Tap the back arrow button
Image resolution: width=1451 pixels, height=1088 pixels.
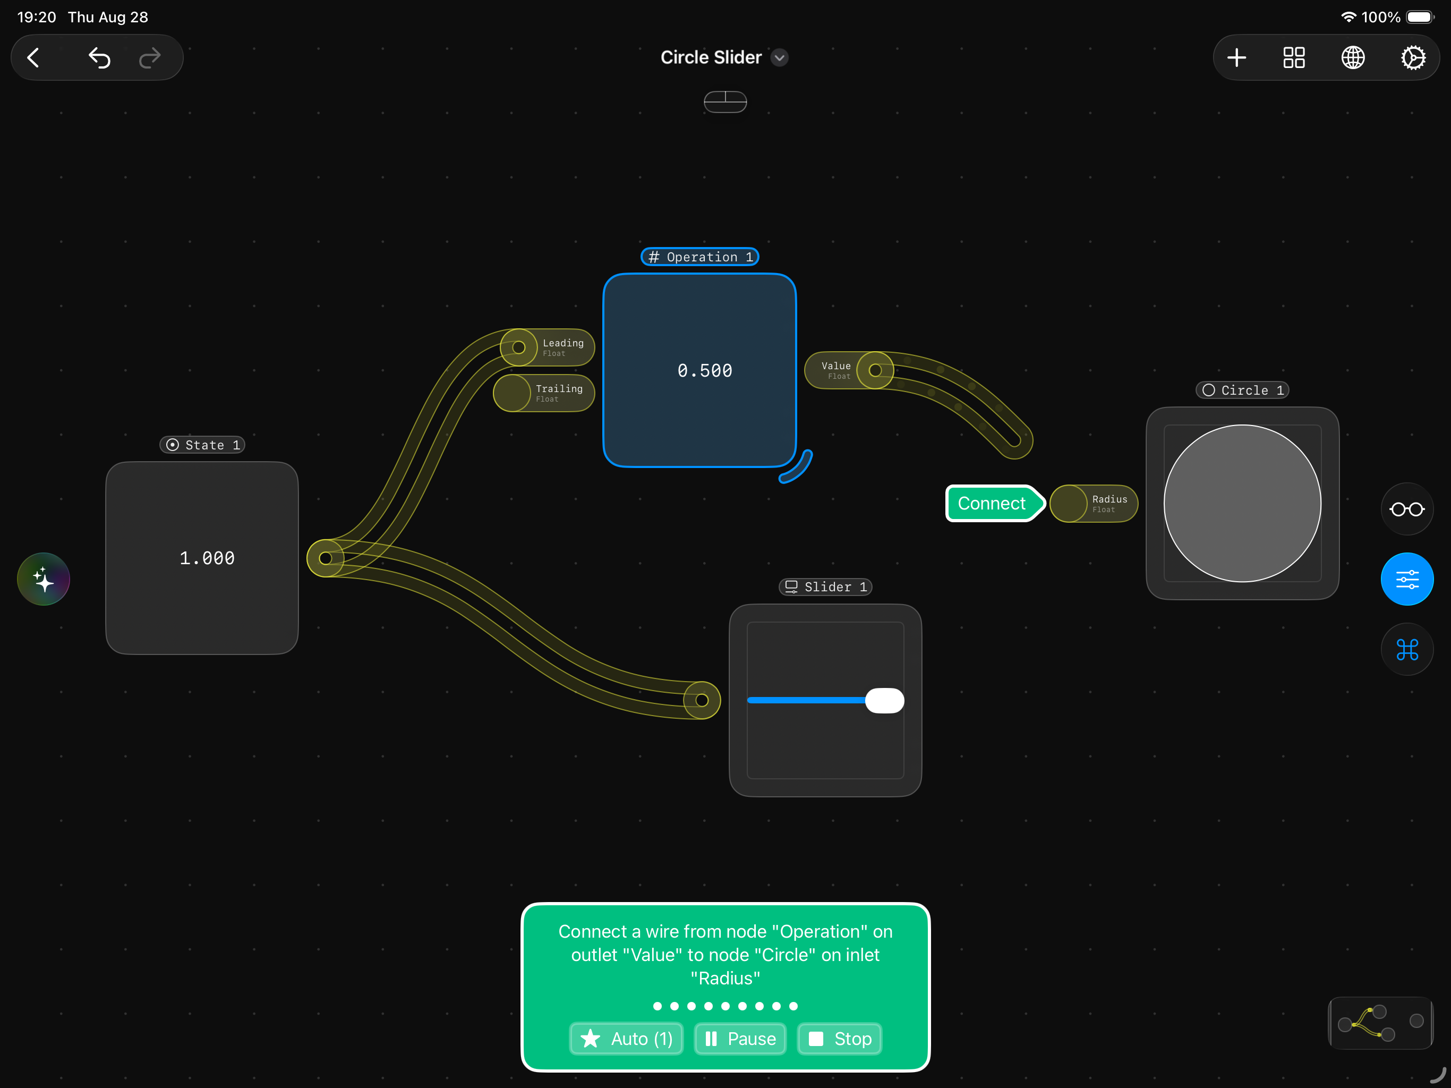pyautogui.click(x=34, y=58)
